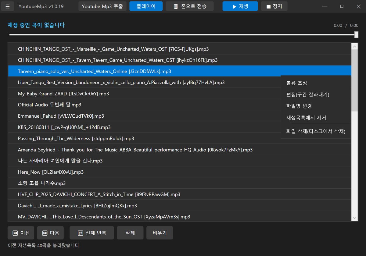The image size is (366, 256).
Task: Choose 파일명 변경 from the context menu
Action: click(316, 106)
